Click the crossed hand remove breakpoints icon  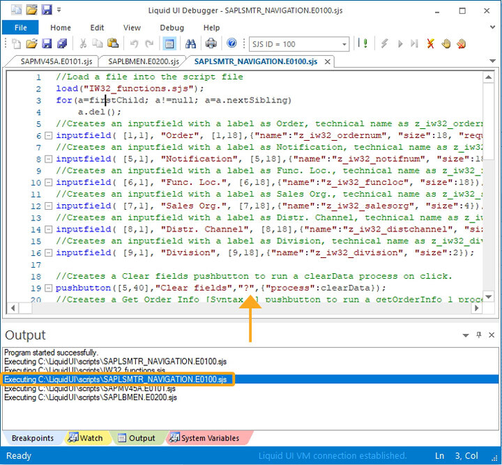(462, 43)
